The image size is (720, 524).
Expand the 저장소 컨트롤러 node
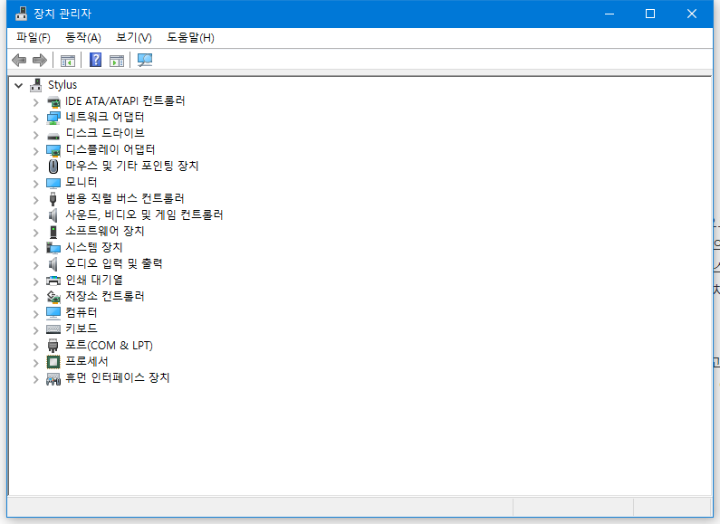[x=36, y=298]
